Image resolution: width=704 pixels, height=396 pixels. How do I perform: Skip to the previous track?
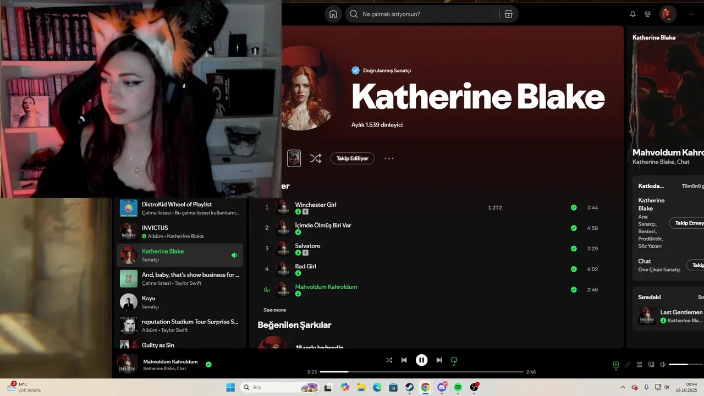(404, 360)
